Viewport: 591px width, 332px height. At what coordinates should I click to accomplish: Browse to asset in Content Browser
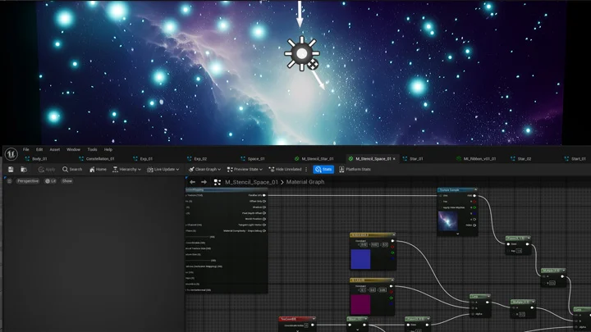[x=24, y=170]
